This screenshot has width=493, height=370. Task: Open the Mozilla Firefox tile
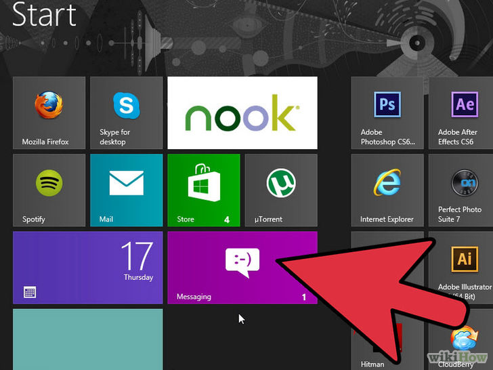[x=49, y=112]
